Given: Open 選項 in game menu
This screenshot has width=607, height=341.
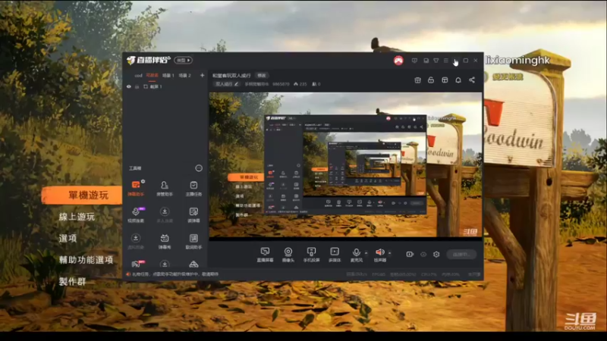Looking at the screenshot, I should [x=68, y=239].
